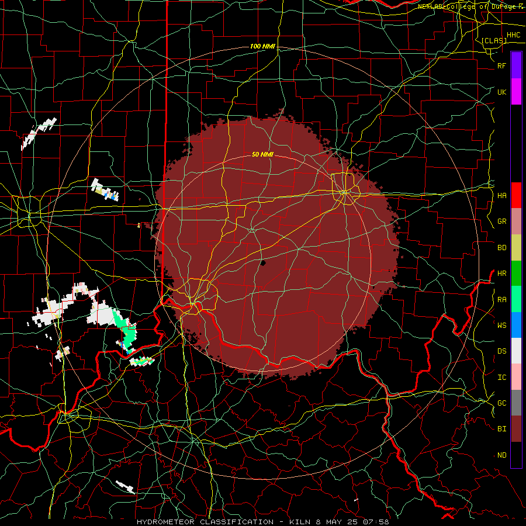526x526 pixels.
Task: Click the small black radar-site hole in the echo
Action: (x=262, y=262)
